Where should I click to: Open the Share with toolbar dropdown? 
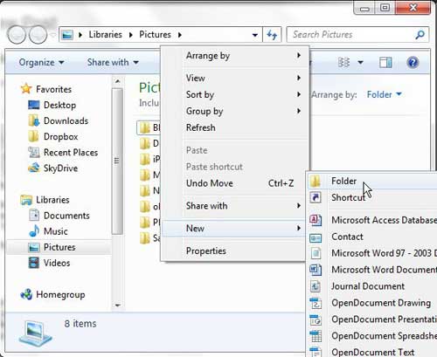pyautogui.click(x=113, y=62)
